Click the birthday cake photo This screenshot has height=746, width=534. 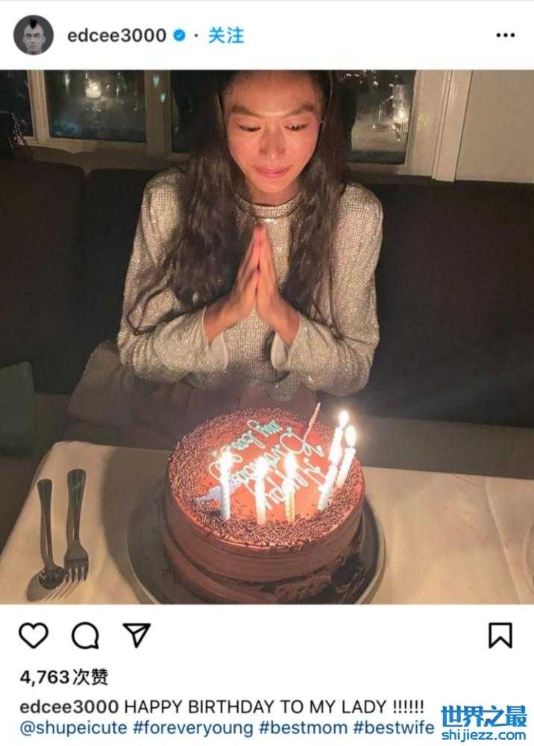tap(267, 337)
